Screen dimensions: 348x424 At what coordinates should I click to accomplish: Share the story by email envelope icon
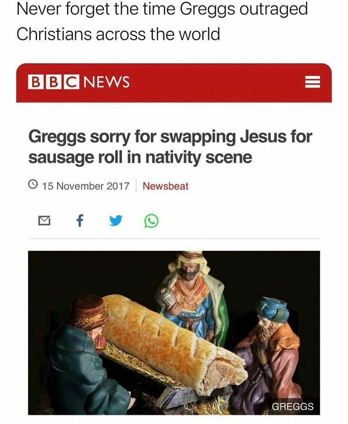coord(45,220)
